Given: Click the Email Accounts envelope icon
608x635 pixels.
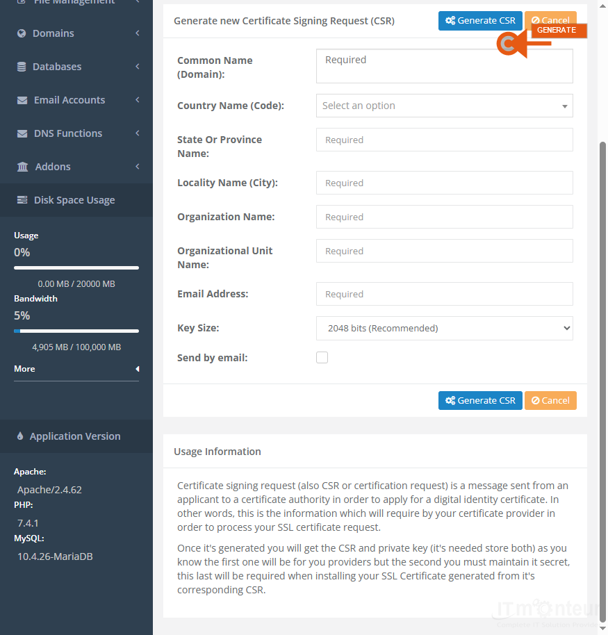Looking at the screenshot, I should [x=22, y=100].
